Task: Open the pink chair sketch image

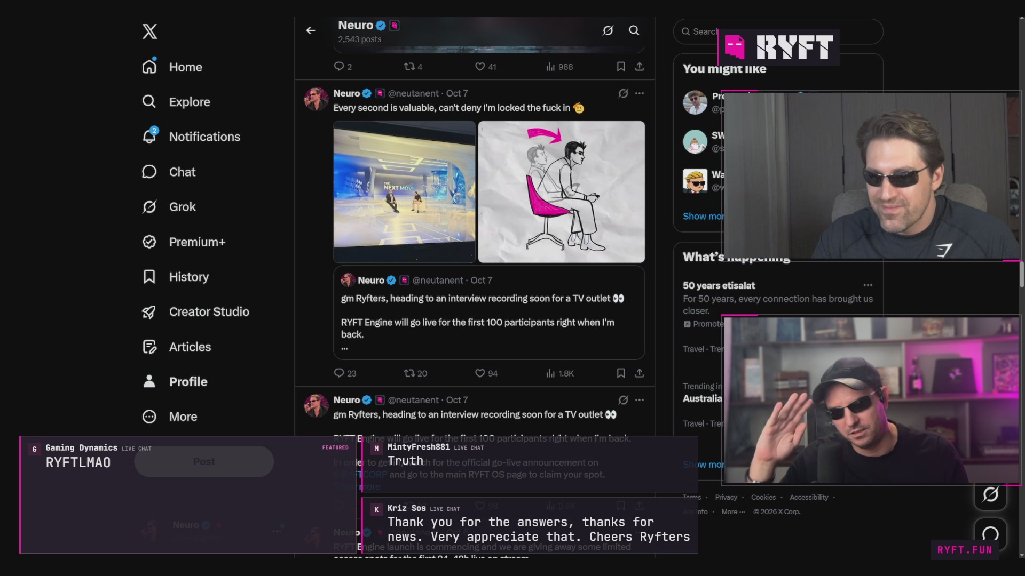Action: tap(562, 192)
